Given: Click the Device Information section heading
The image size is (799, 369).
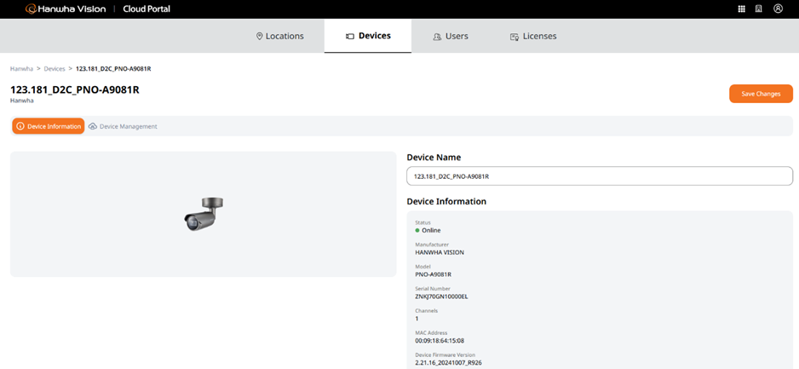Looking at the screenshot, I should click(446, 201).
